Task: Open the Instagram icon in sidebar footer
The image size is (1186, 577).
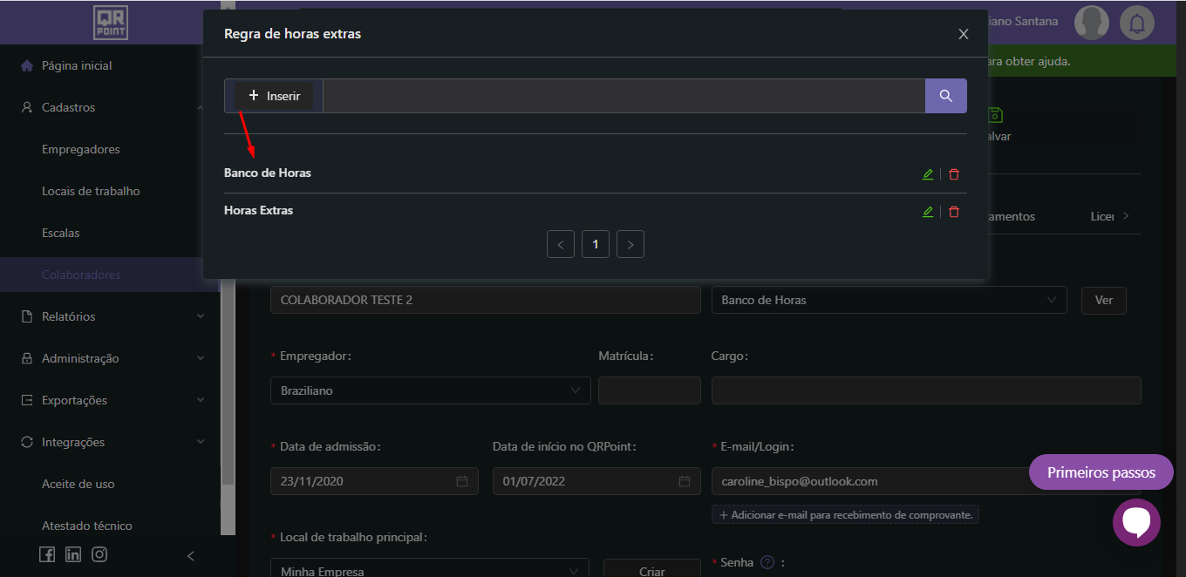Action: point(99,554)
